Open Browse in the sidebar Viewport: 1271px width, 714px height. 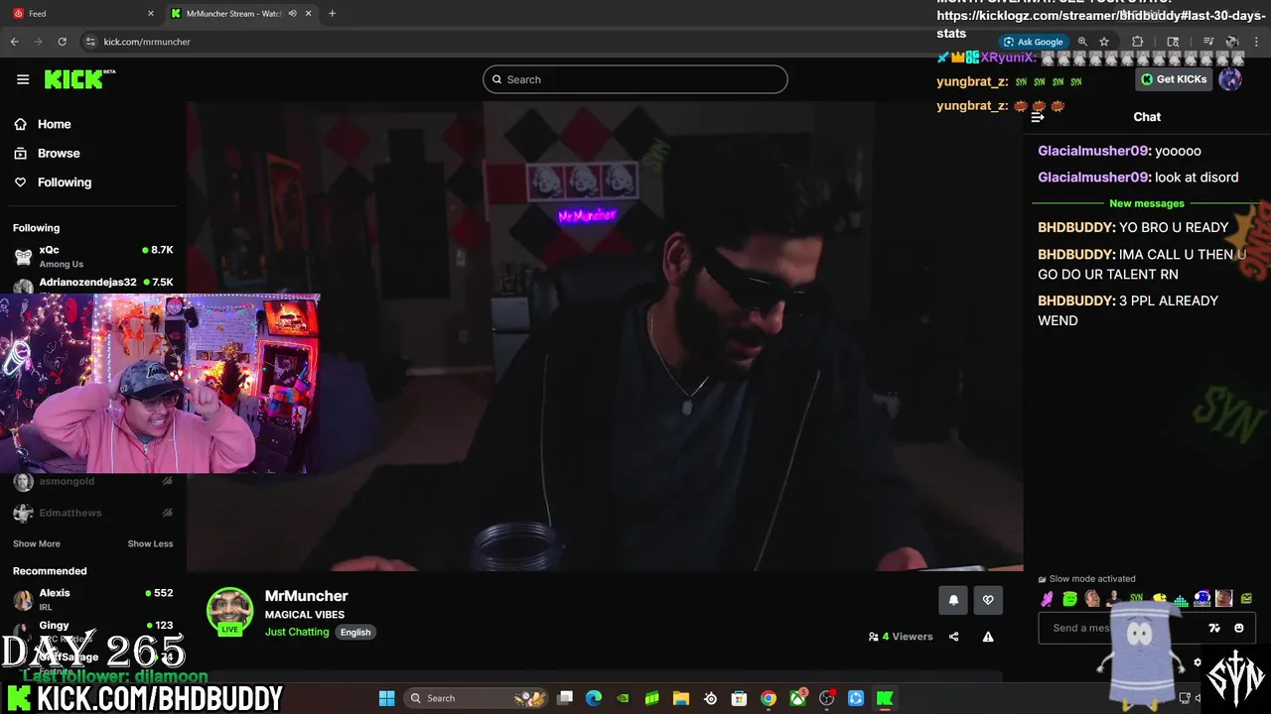tap(59, 153)
